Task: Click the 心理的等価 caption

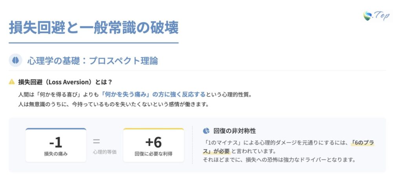Action: [x=104, y=152]
